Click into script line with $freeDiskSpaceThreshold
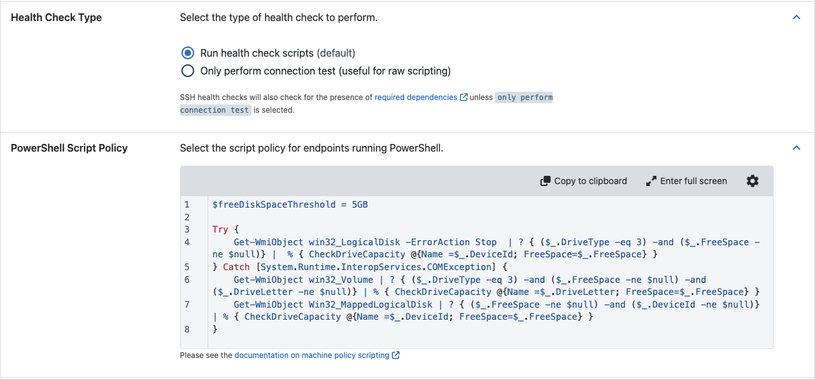The image size is (815, 379). (290, 204)
